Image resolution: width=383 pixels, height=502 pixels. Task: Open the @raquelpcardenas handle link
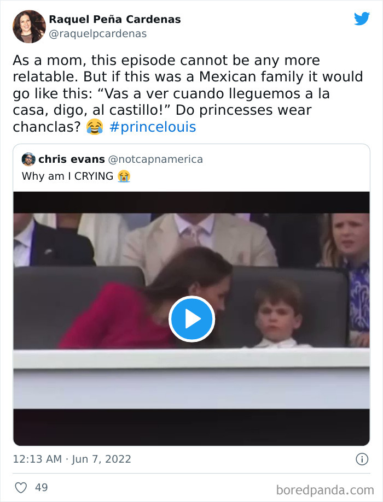[x=98, y=34]
